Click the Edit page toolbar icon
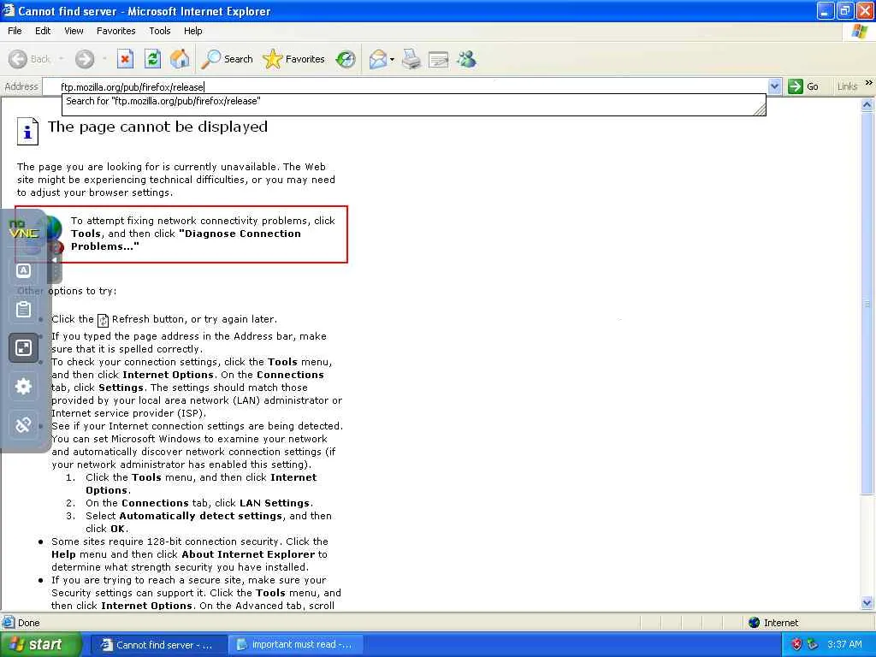Screen dimensions: 876x657 coord(439,59)
